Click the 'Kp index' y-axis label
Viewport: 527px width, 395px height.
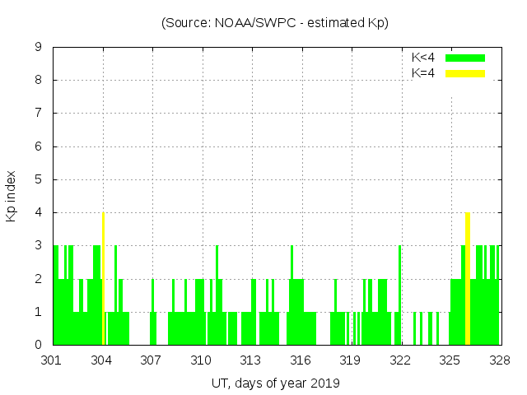12,196
